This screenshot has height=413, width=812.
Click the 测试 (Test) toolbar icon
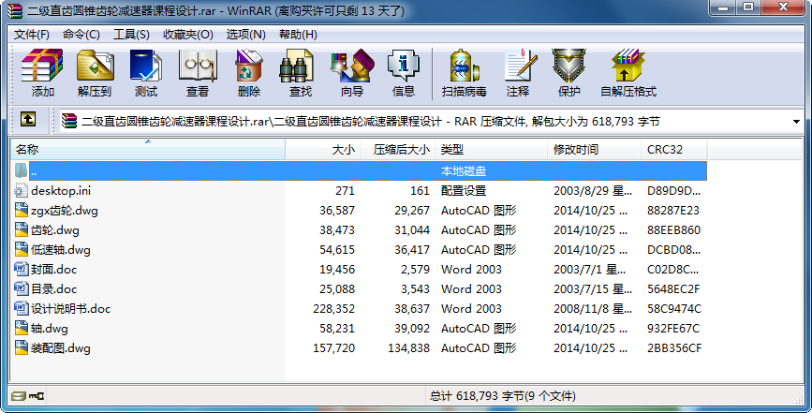tap(146, 73)
